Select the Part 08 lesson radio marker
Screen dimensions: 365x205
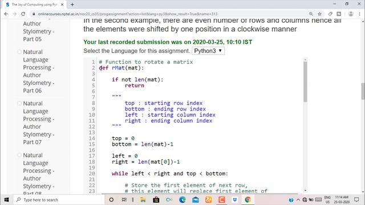tap(19, 155)
